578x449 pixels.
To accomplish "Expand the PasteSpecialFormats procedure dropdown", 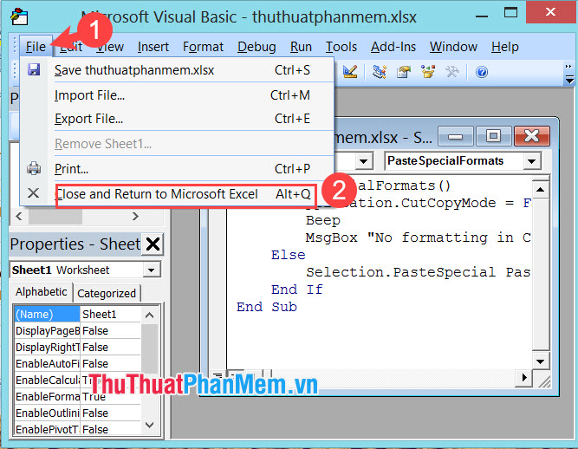I will point(531,161).
